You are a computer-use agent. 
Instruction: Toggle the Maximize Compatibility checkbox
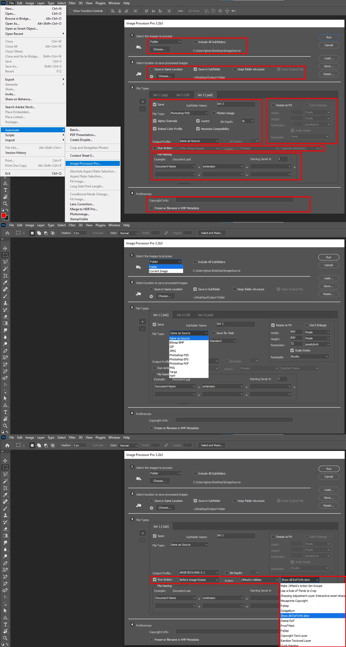click(x=198, y=129)
